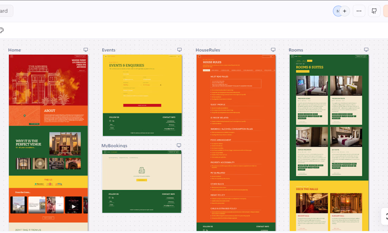Viewport: 388px width, 233px height.
Task: Open the Events & Enquiries page thumbnail
Action: pos(142,95)
